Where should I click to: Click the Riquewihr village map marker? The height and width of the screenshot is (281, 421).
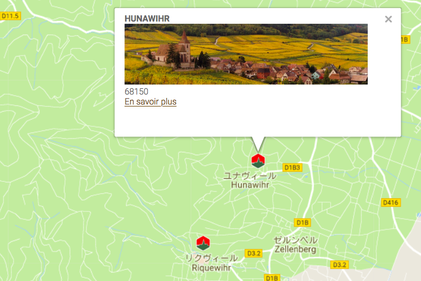coord(203,244)
